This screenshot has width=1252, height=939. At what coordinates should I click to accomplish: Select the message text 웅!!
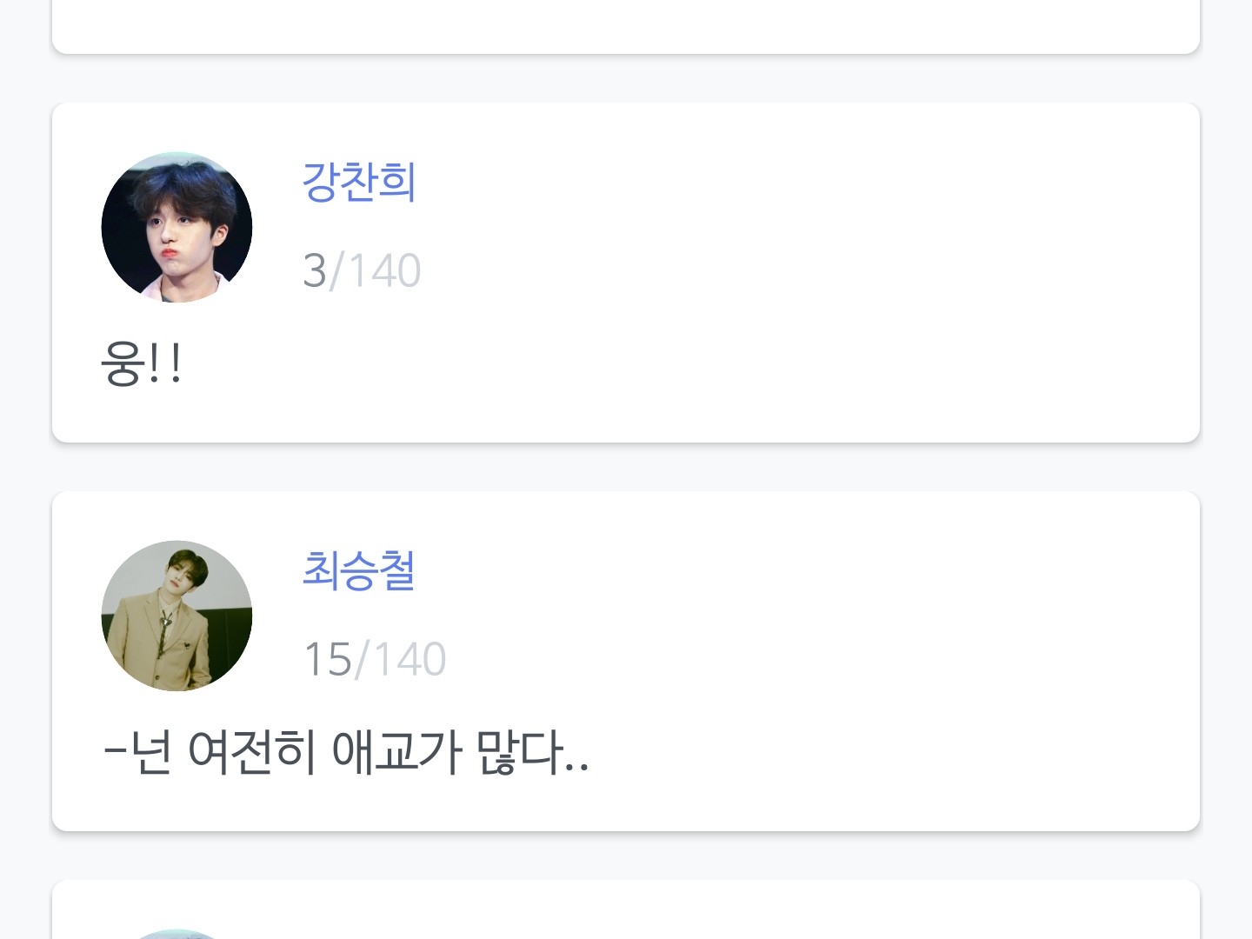pyautogui.click(x=141, y=363)
